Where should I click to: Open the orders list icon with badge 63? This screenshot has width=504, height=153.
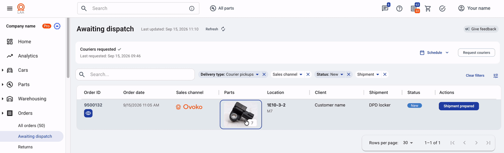click(414, 9)
